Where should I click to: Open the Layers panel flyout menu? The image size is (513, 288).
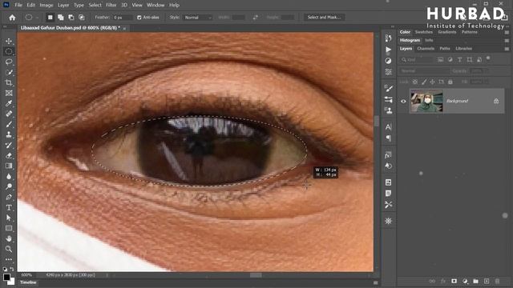pyautogui.click(x=507, y=49)
